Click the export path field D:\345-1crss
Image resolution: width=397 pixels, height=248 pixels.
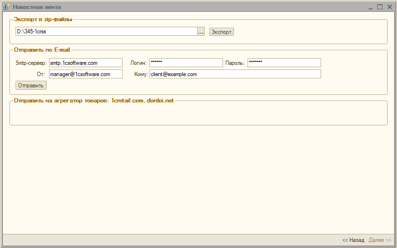click(x=106, y=31)
